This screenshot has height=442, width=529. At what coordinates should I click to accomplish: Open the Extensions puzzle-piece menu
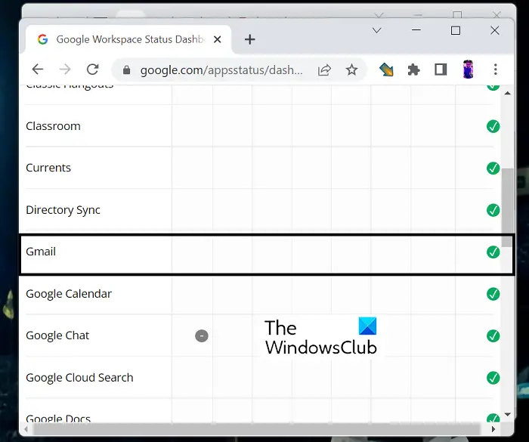pyautogui.click(x=413, y=70)
